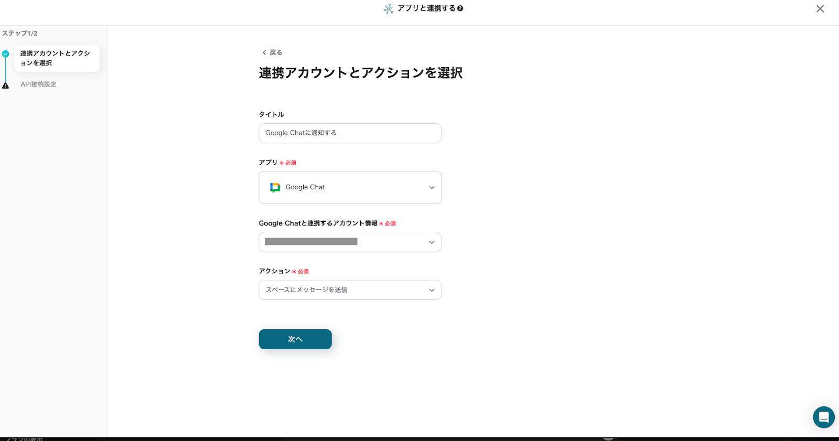This screenshot has height=441, width=839.
Task: Click the タイトル field label
Action: 272,114
